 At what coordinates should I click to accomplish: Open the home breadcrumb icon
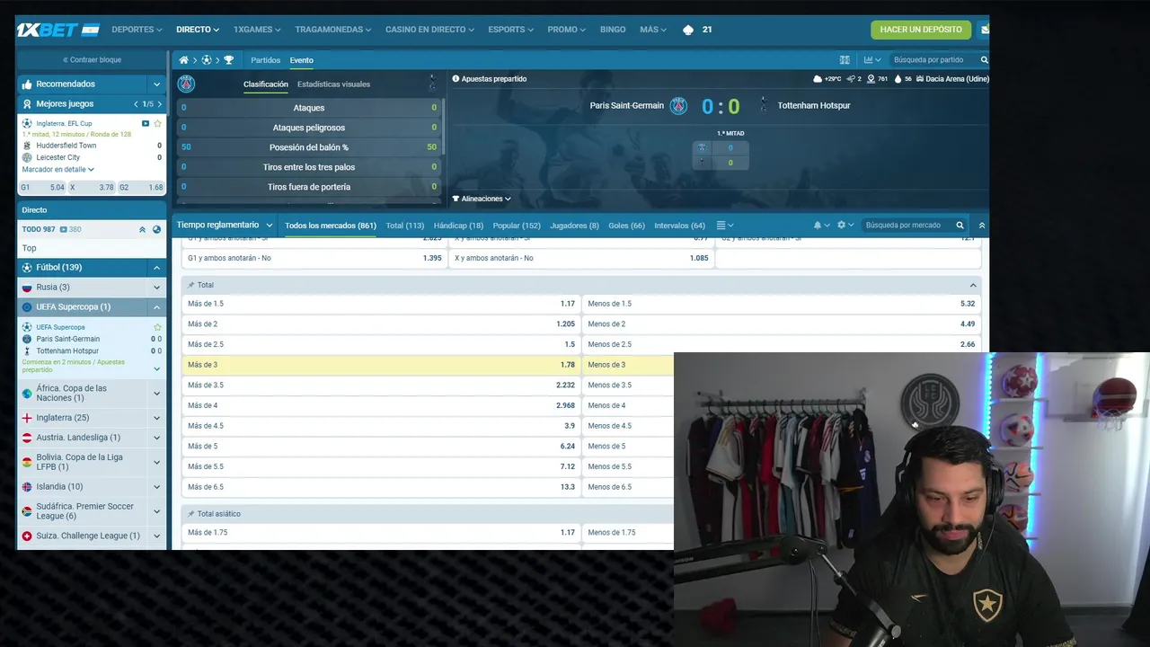click(x=183, y=60)
